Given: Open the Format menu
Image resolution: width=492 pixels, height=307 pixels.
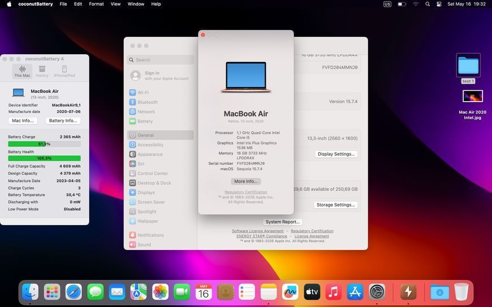Looking at the screenshot, I should [96, 4].
